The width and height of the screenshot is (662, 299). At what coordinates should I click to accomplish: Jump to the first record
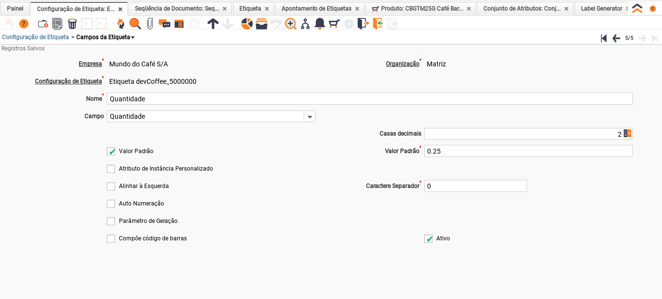tap(604, 38)
